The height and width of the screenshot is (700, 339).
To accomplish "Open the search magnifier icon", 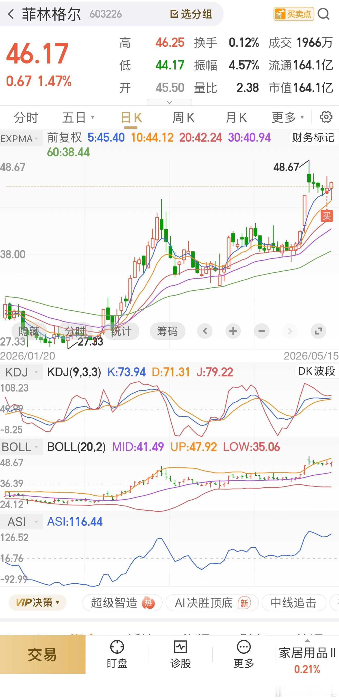I will (x=323, y=14).
